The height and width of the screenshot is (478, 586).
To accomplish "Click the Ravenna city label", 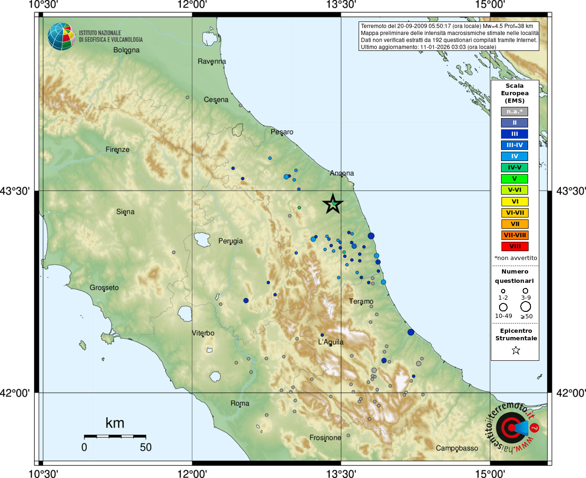I will tap(212, 61).
